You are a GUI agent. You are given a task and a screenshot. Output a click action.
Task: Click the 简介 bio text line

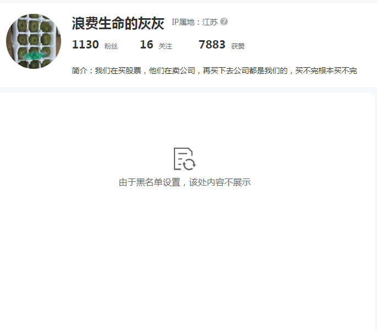tap(214, 71)
